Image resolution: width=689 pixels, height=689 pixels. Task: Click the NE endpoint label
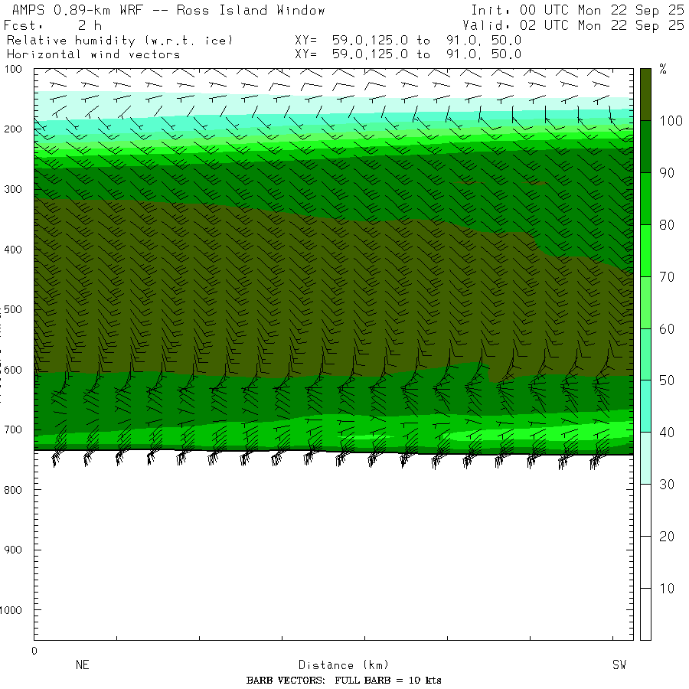(x=83, y=665)
